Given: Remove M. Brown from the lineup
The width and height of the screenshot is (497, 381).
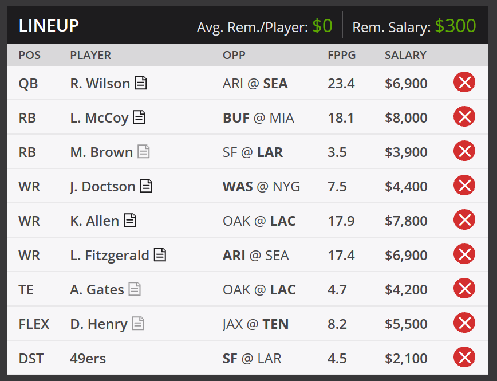Looking at the screenshot, I should click(464, 152).
